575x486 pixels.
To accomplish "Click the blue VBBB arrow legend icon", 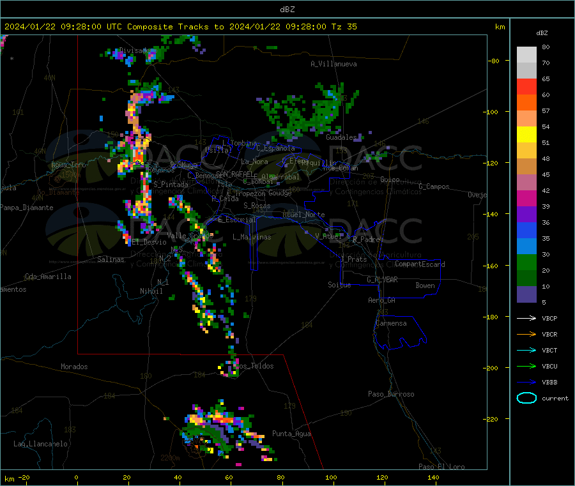I will coord(526,383).
